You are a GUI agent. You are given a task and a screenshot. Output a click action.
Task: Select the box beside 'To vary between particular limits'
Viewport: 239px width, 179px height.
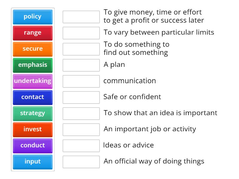pos(81,33)
